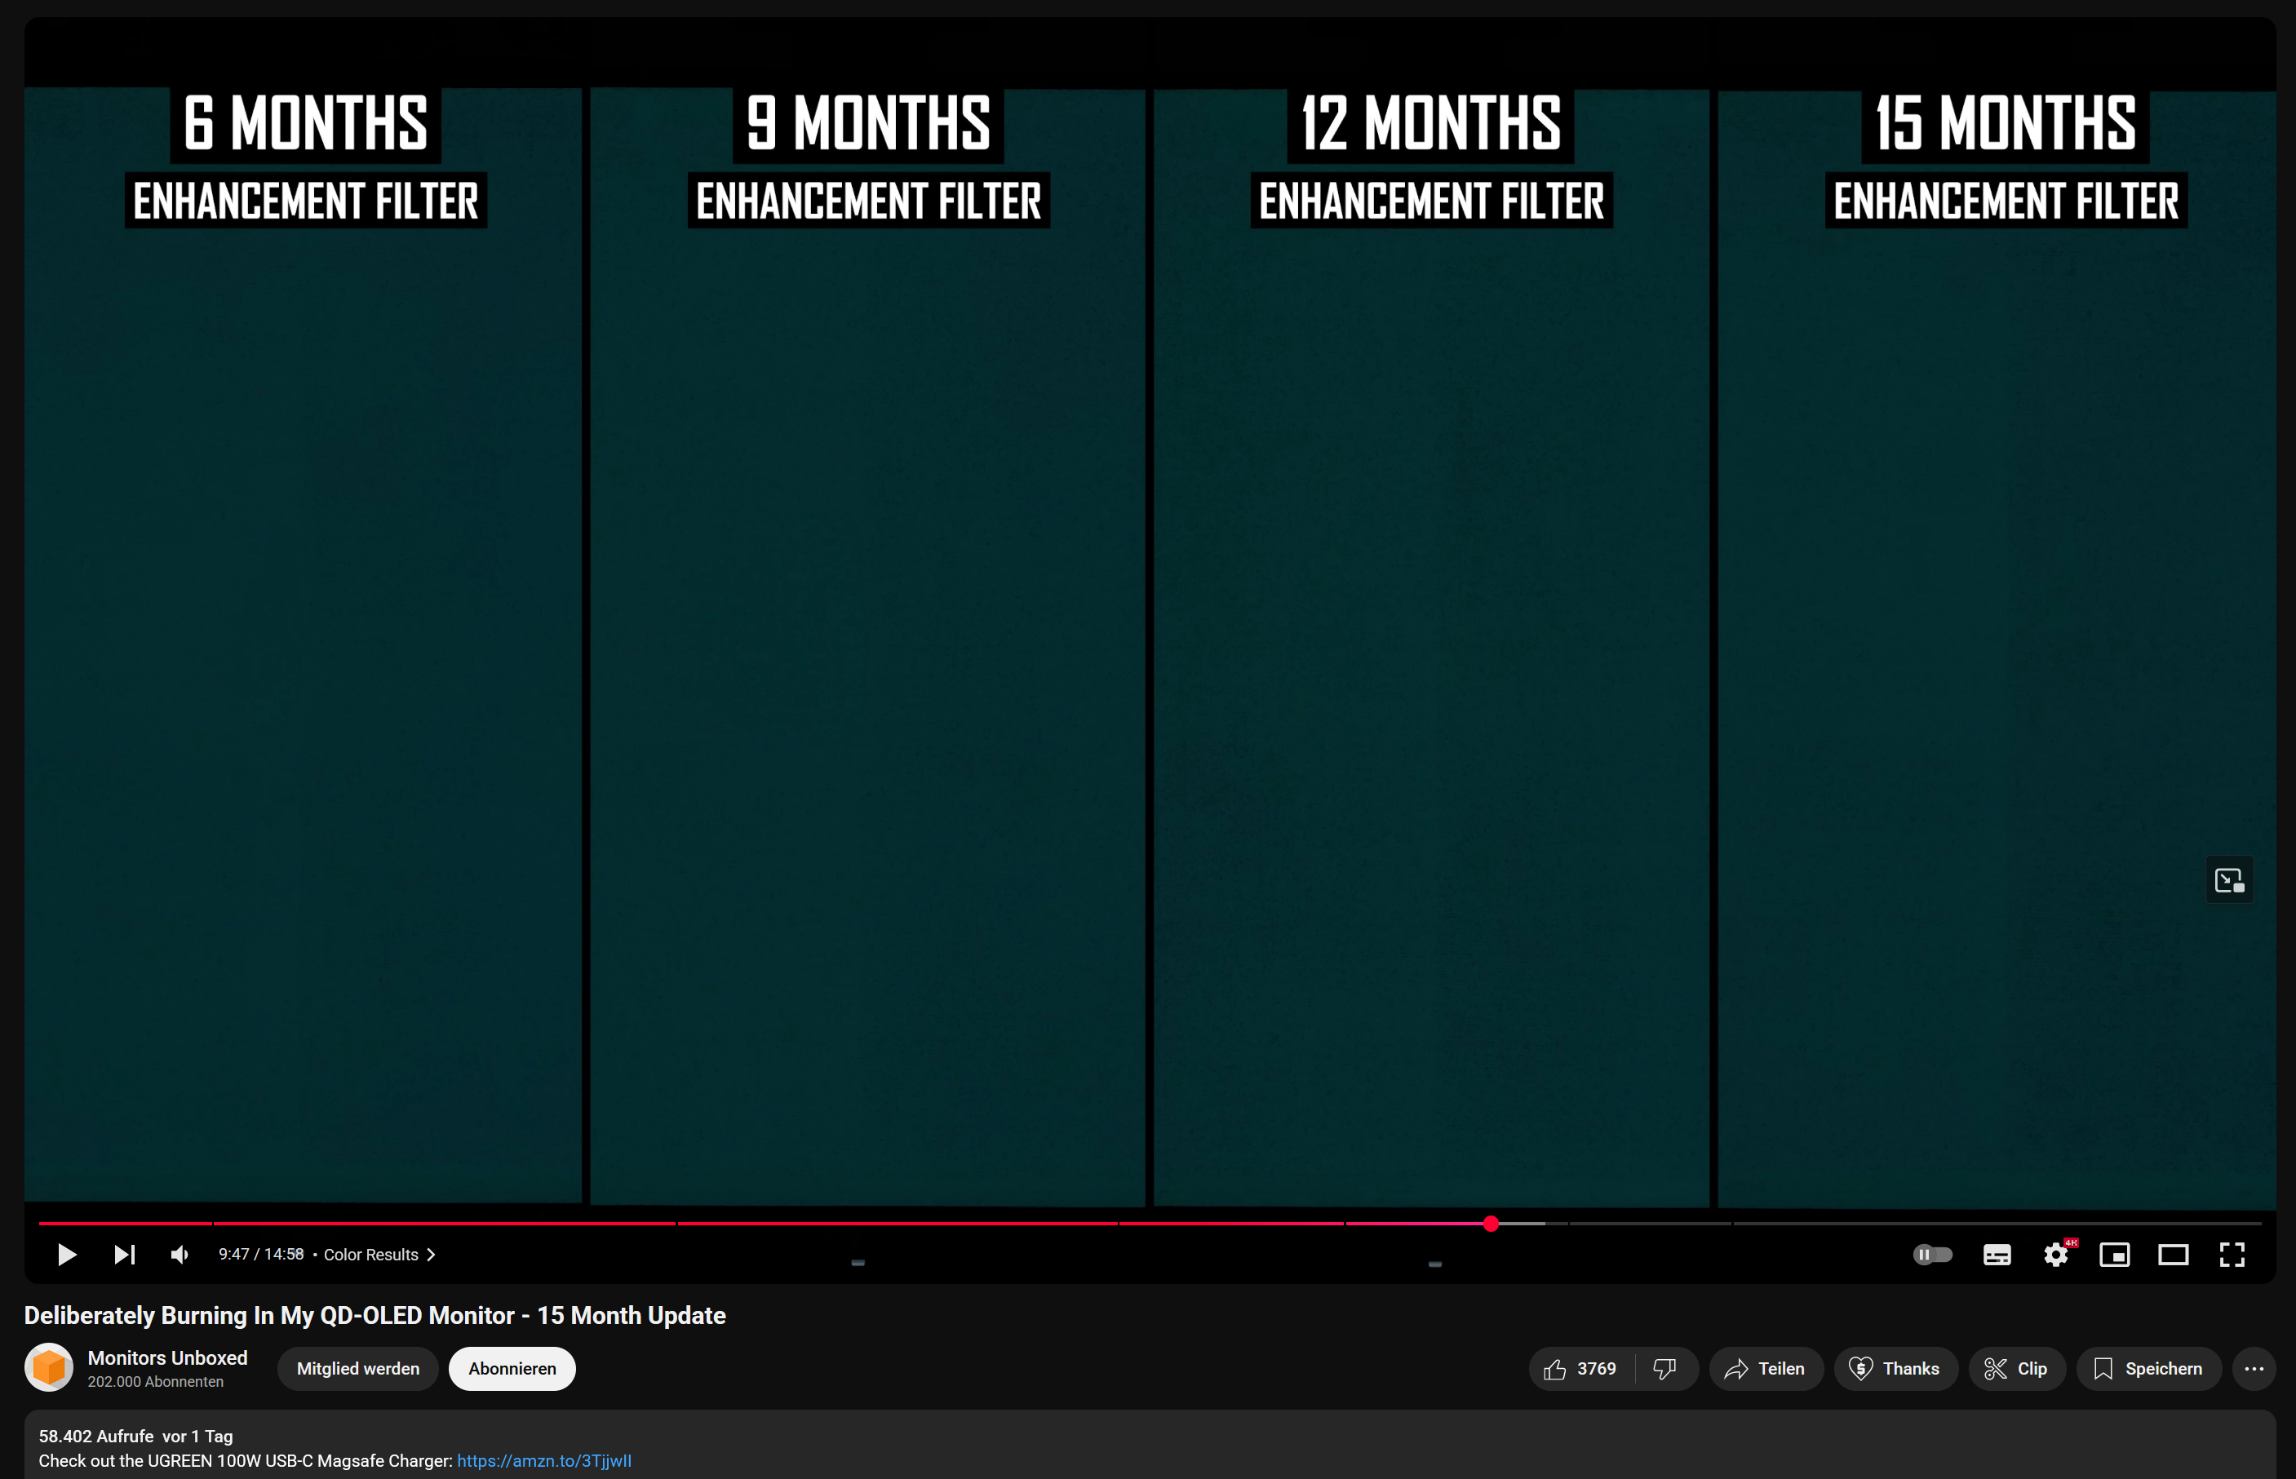Create a Clip from the video

tap(2015, 1369)
